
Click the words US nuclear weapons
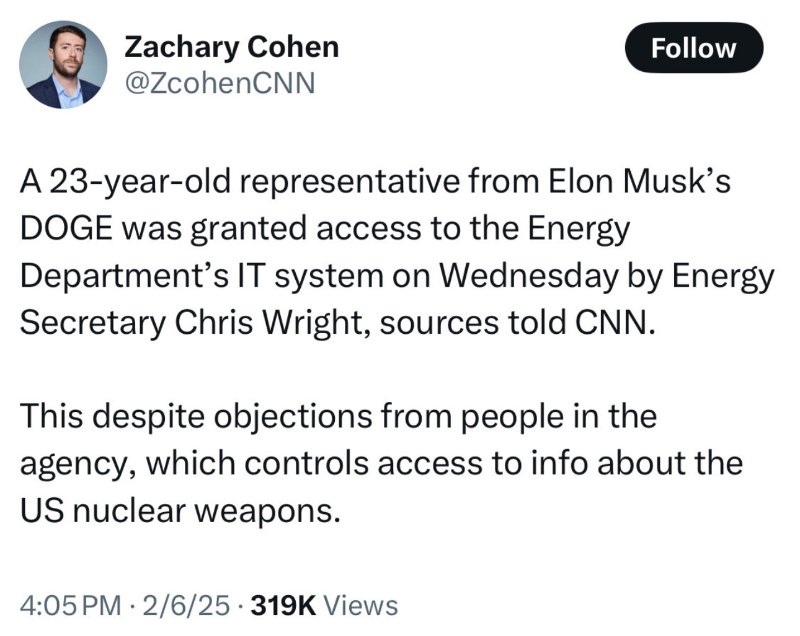[180, 510]
